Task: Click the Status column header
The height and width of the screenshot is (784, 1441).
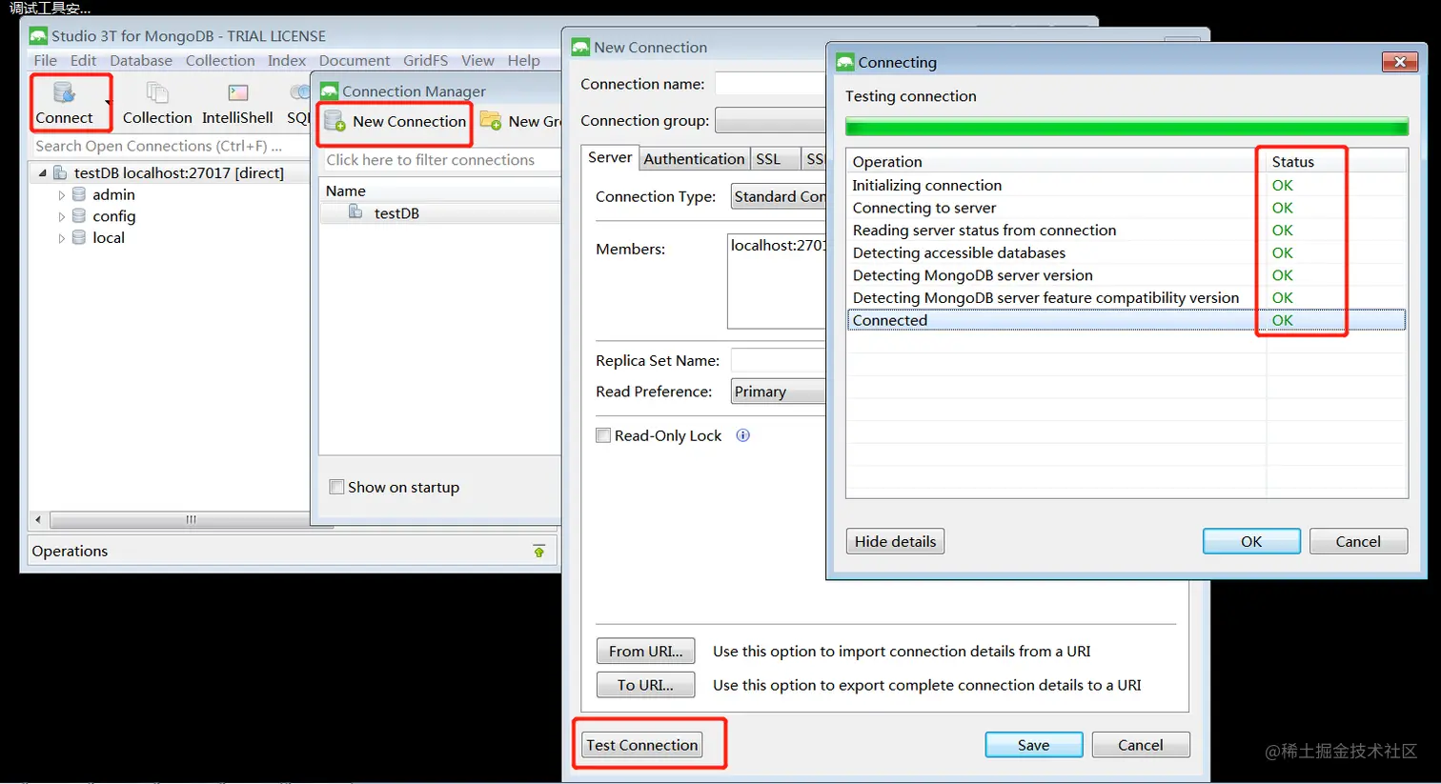Action: tap(1336, 162)
